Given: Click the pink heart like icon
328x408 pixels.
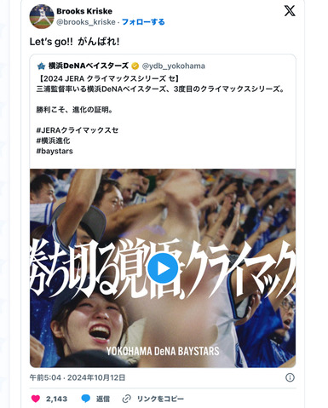Looking at the screenshot, I should click(36, 399).
